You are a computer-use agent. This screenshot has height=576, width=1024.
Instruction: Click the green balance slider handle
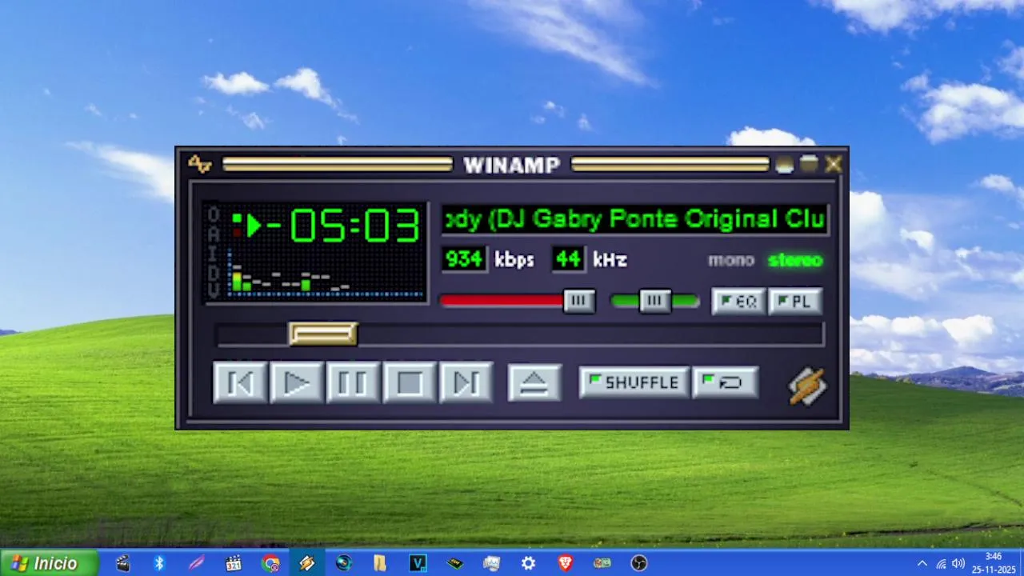(655, 301)
